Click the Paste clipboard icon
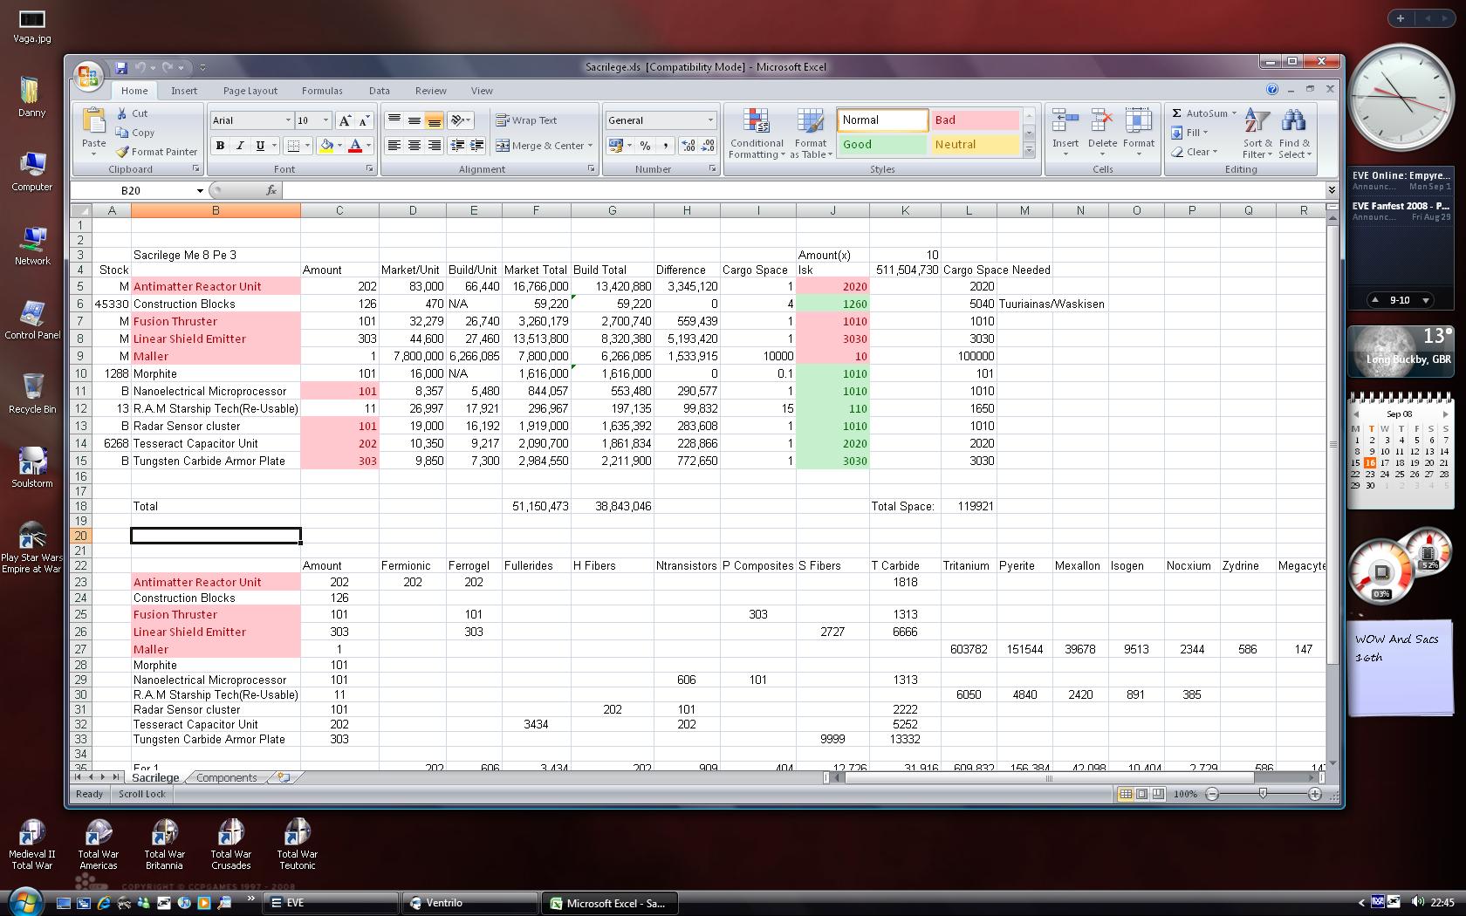Viewport: 1466px width, 916px height. pyautogui.click(x=93, y=122)
